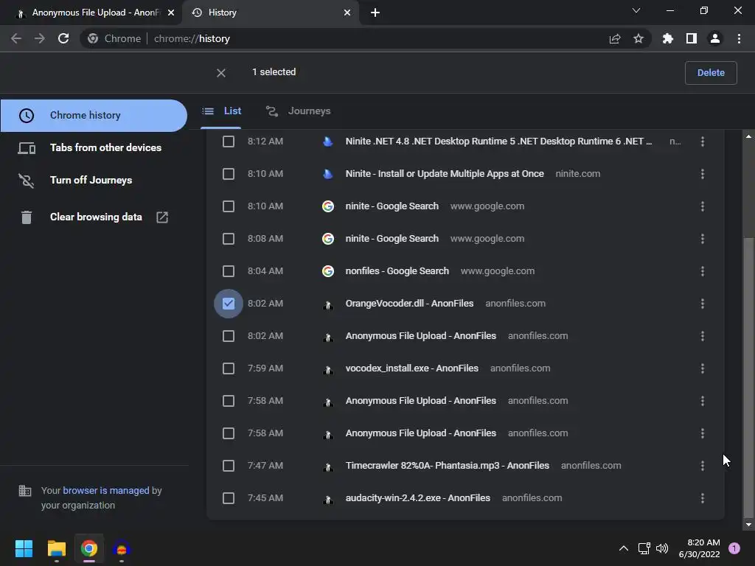Screen dimensions: 755x566
Task: Click the history page vertical scrollbar thumb
Action: pos(748,377)
